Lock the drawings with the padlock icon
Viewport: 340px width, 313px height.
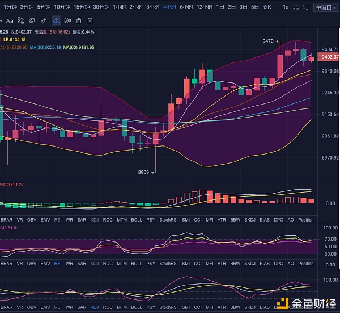(79, 21)
